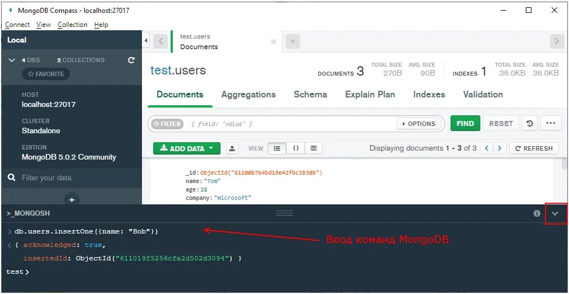The height and width of the screenshot is (294, 569).
Task: Create a database with the plus button
Action: (x=72, y=199)
